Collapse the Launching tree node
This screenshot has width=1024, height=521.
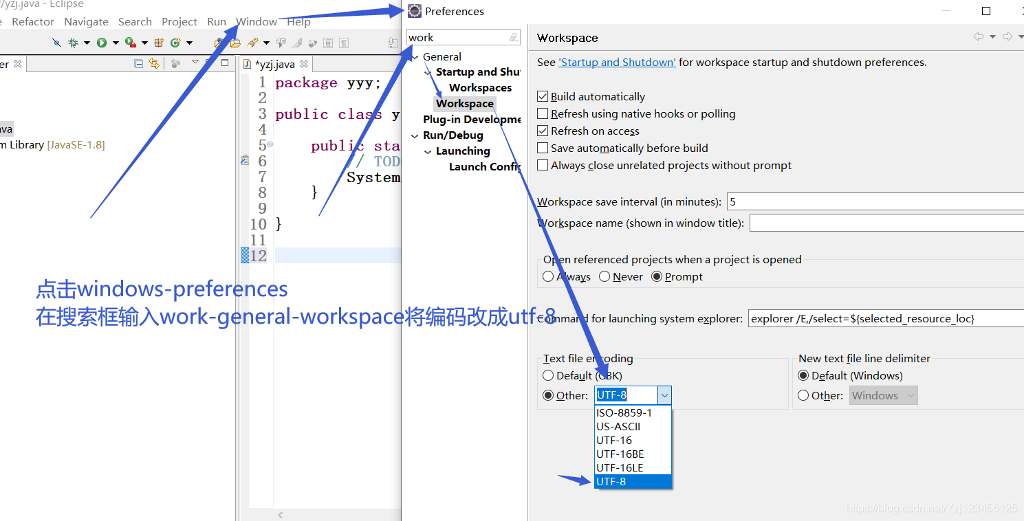pyautogui.click(x=428, y=151)
